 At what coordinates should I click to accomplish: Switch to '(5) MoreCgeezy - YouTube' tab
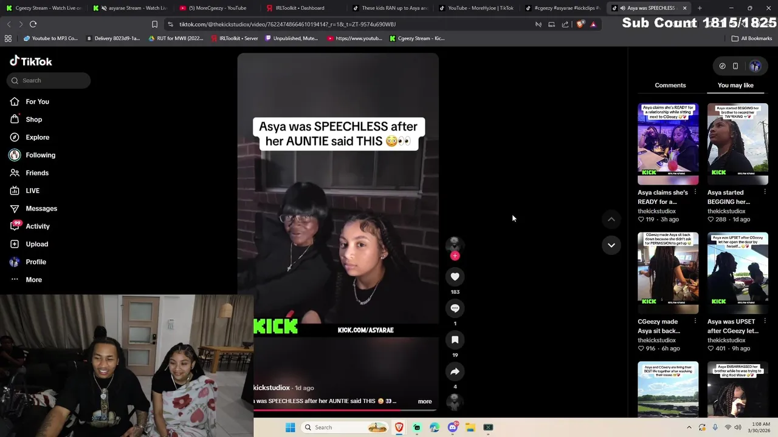(218, 8)
